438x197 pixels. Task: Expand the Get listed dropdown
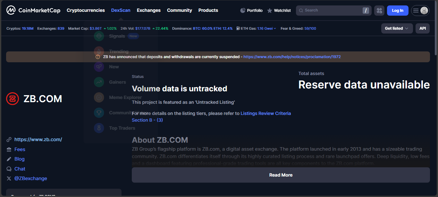[397, 28]
